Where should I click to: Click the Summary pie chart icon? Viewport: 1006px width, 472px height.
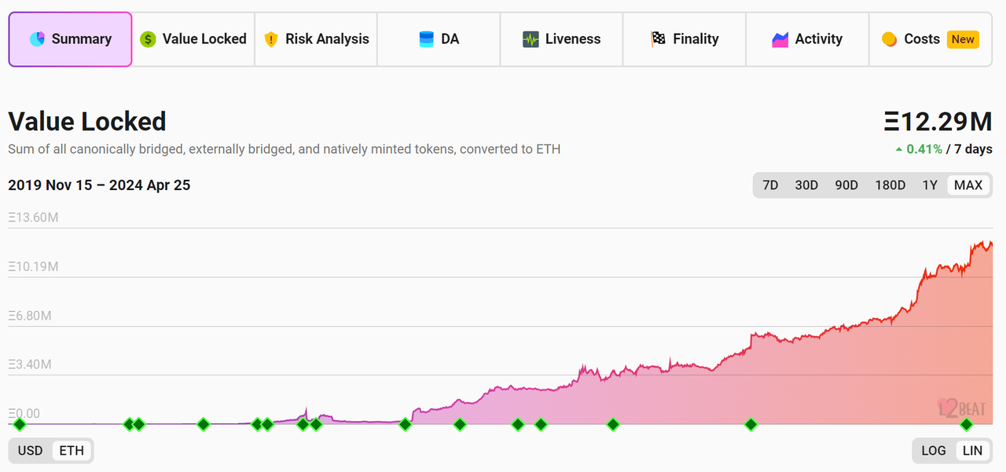37,39
